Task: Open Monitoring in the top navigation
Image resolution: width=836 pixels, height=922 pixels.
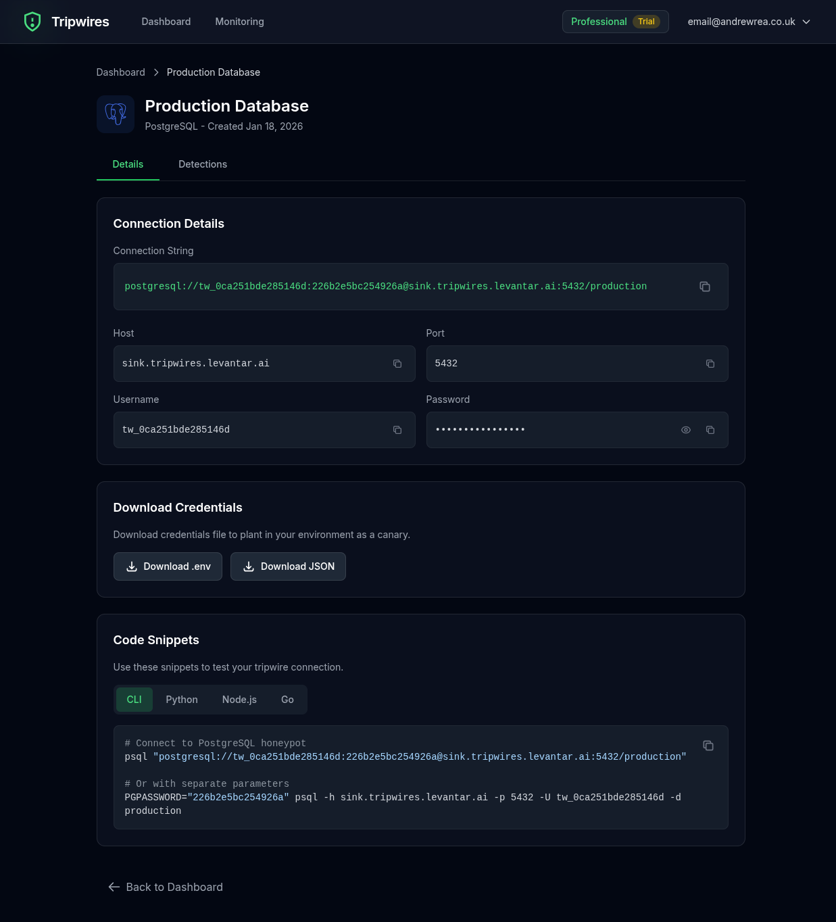Action: click(239, 22)
